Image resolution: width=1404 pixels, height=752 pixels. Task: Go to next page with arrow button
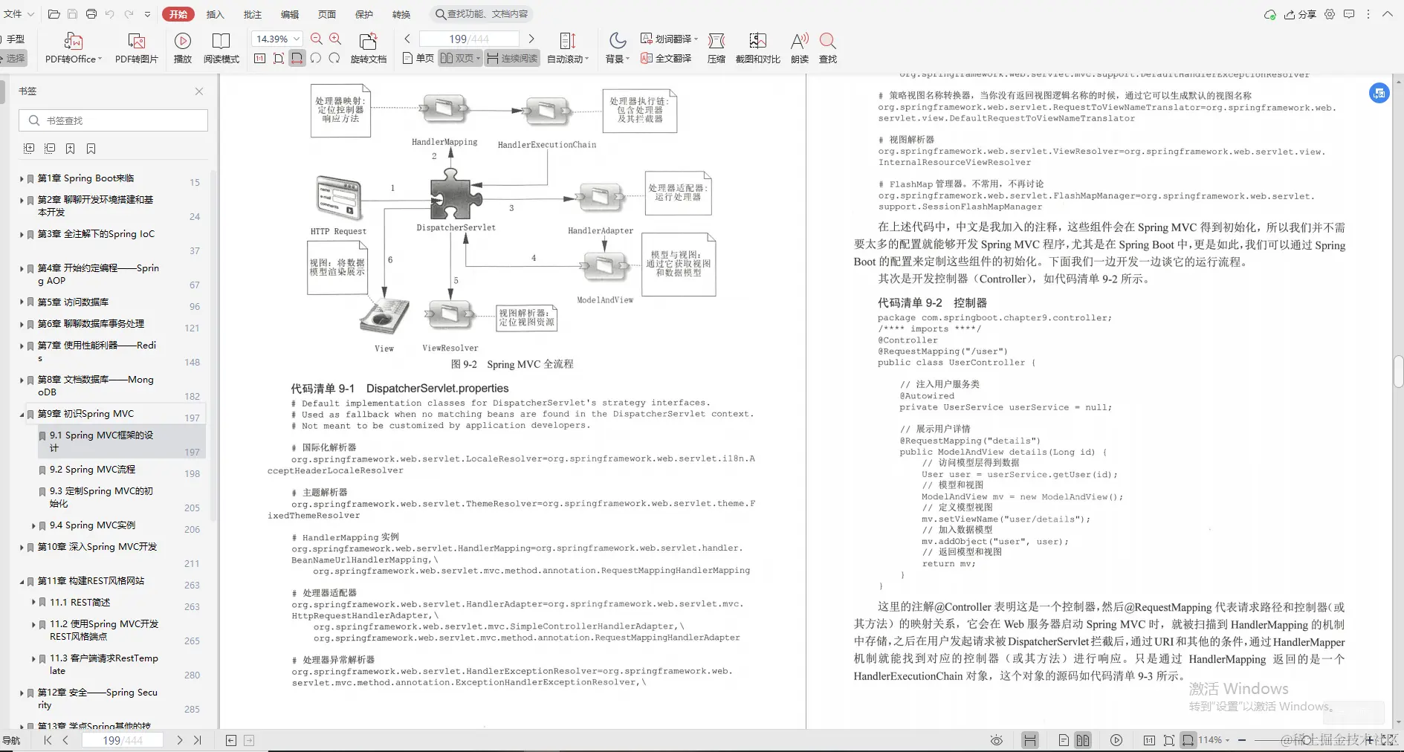tap(179, 740)
